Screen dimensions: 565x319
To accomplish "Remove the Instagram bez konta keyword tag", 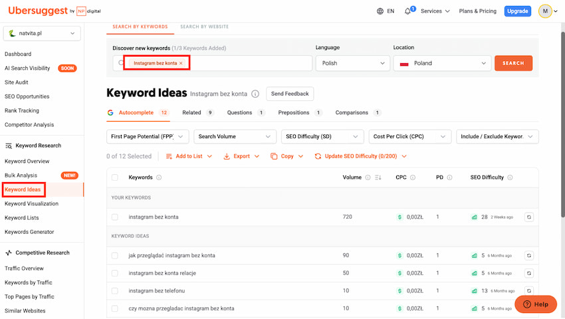I will [181, 63].
